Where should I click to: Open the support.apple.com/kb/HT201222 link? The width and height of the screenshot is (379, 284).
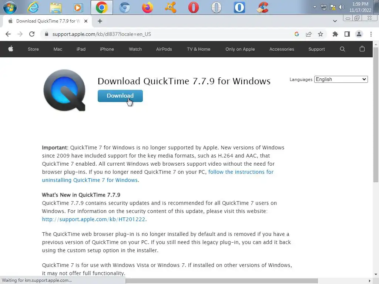[94, 219]
